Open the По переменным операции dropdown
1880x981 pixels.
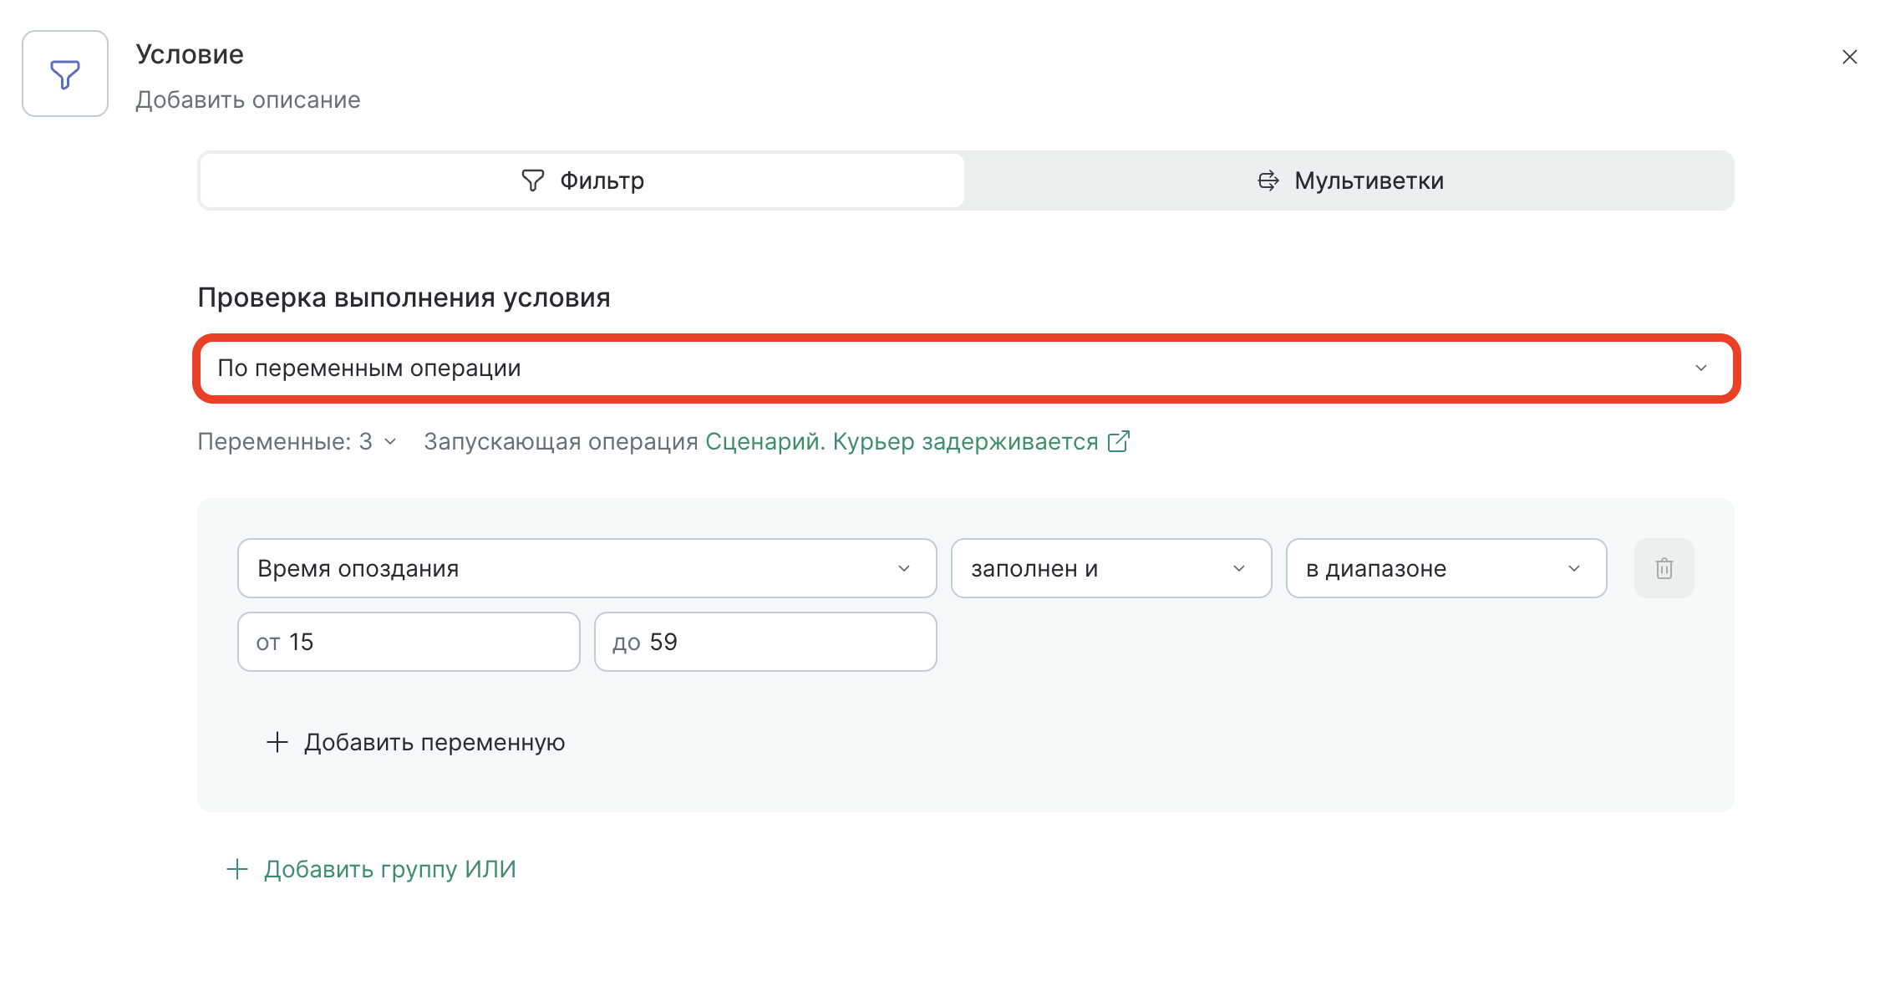click(x=966, y=369)
